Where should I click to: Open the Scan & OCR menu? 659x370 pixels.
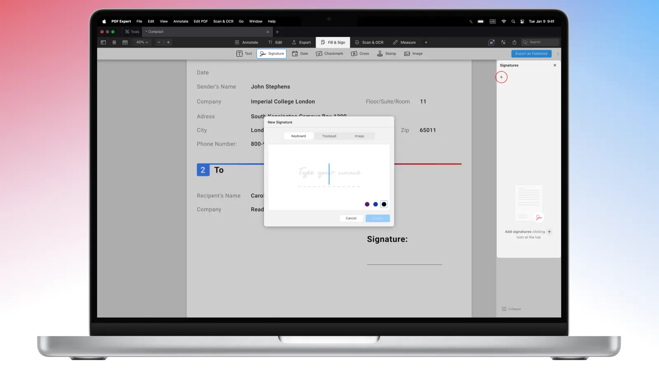click(223, 21)
